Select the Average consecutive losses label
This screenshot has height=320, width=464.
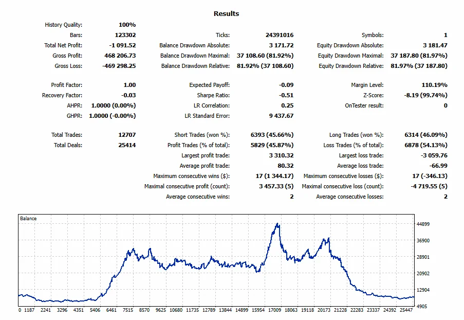tap(350, 197)
